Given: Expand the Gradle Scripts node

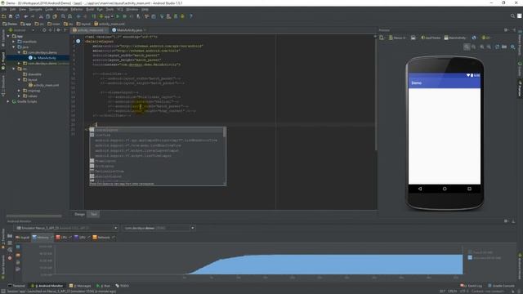Looking at the screenshot, I should (8, 101).
